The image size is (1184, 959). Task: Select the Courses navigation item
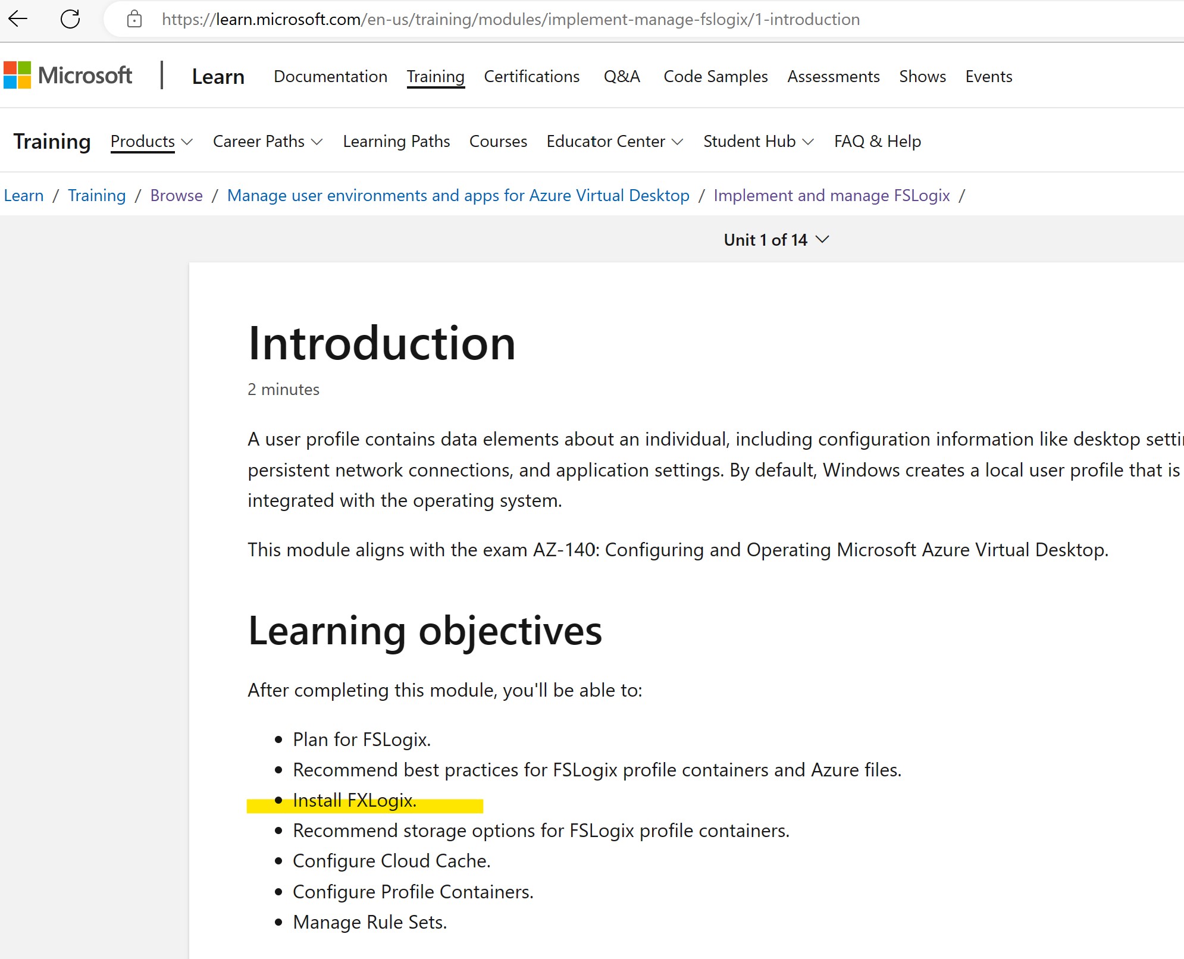coord(498,142)
